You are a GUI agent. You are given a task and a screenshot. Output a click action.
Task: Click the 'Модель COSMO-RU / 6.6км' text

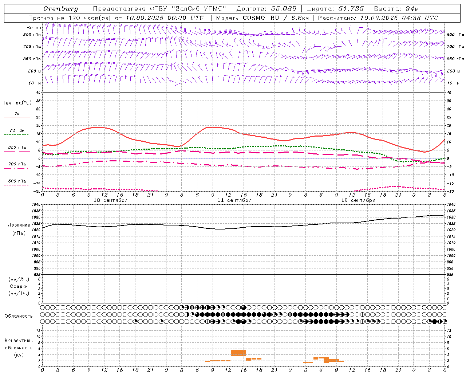coord(262,18)
